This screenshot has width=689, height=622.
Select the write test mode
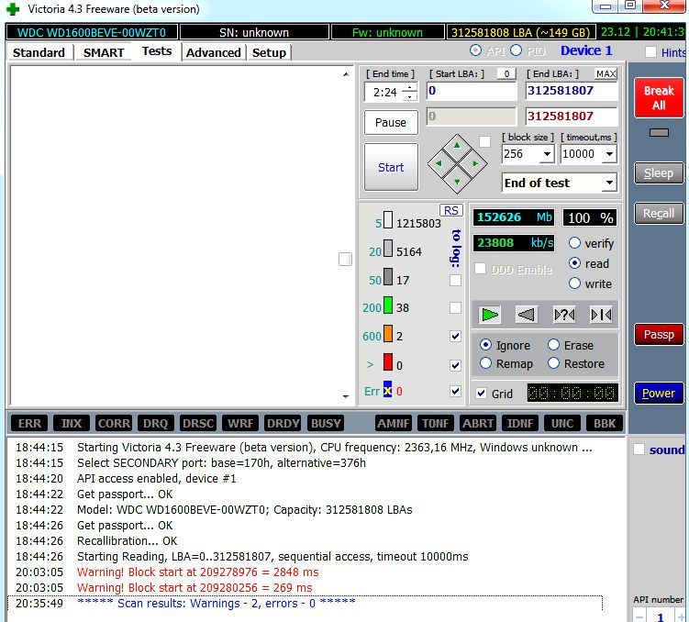pyautogui.click(x=574, y=283)
